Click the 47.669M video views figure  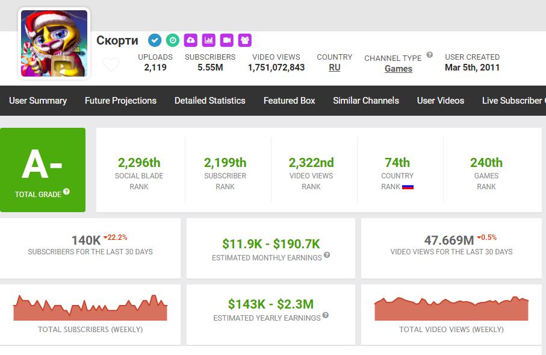pos(449,240)
